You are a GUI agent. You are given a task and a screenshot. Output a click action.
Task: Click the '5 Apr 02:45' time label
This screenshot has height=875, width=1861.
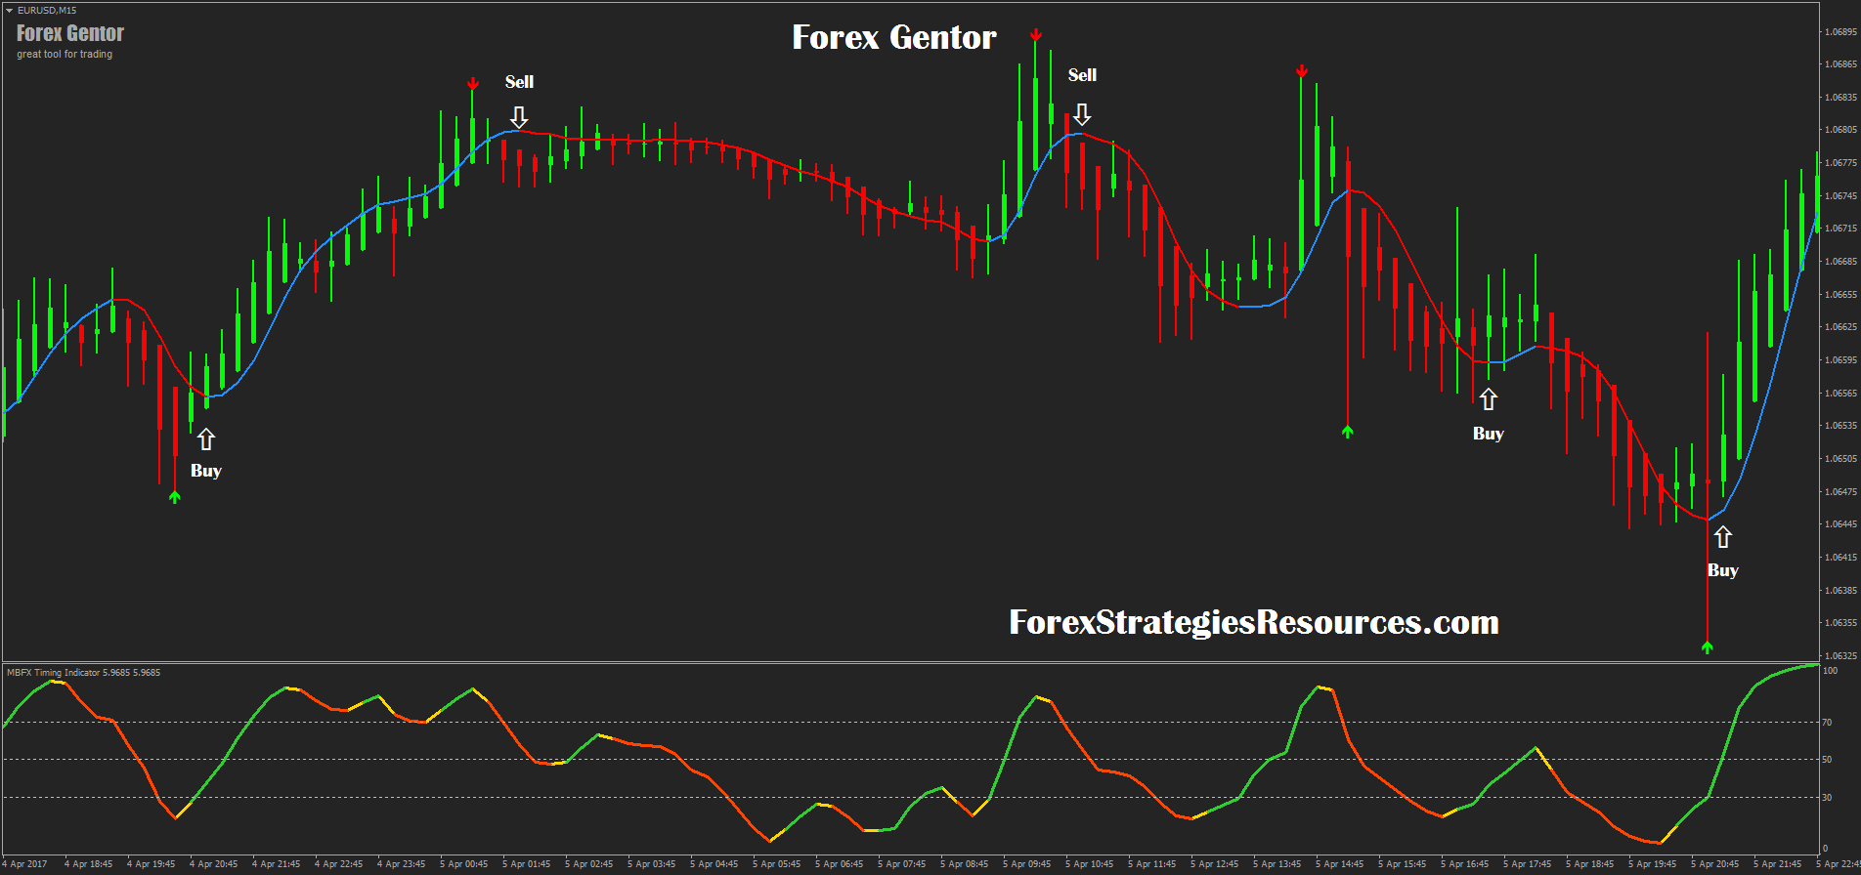589,864
